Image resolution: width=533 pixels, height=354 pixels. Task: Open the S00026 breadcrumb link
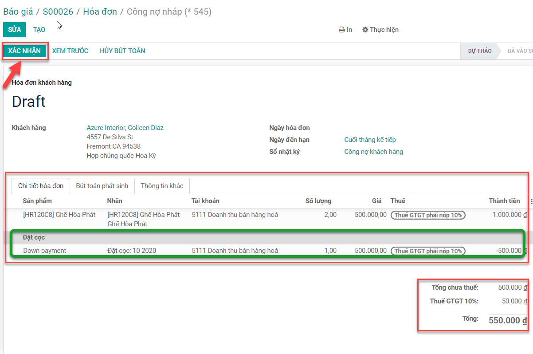click(x=58, y=12)
